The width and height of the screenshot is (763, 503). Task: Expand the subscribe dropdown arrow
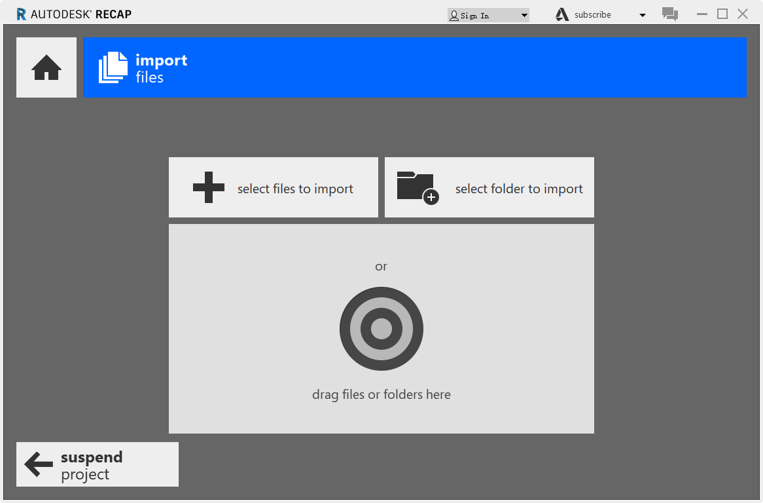(x=642, y=15)
